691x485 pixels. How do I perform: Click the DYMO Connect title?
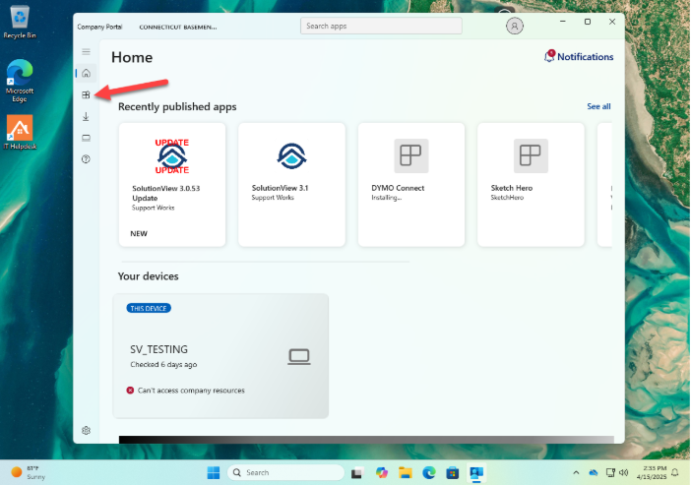[398, 188]
